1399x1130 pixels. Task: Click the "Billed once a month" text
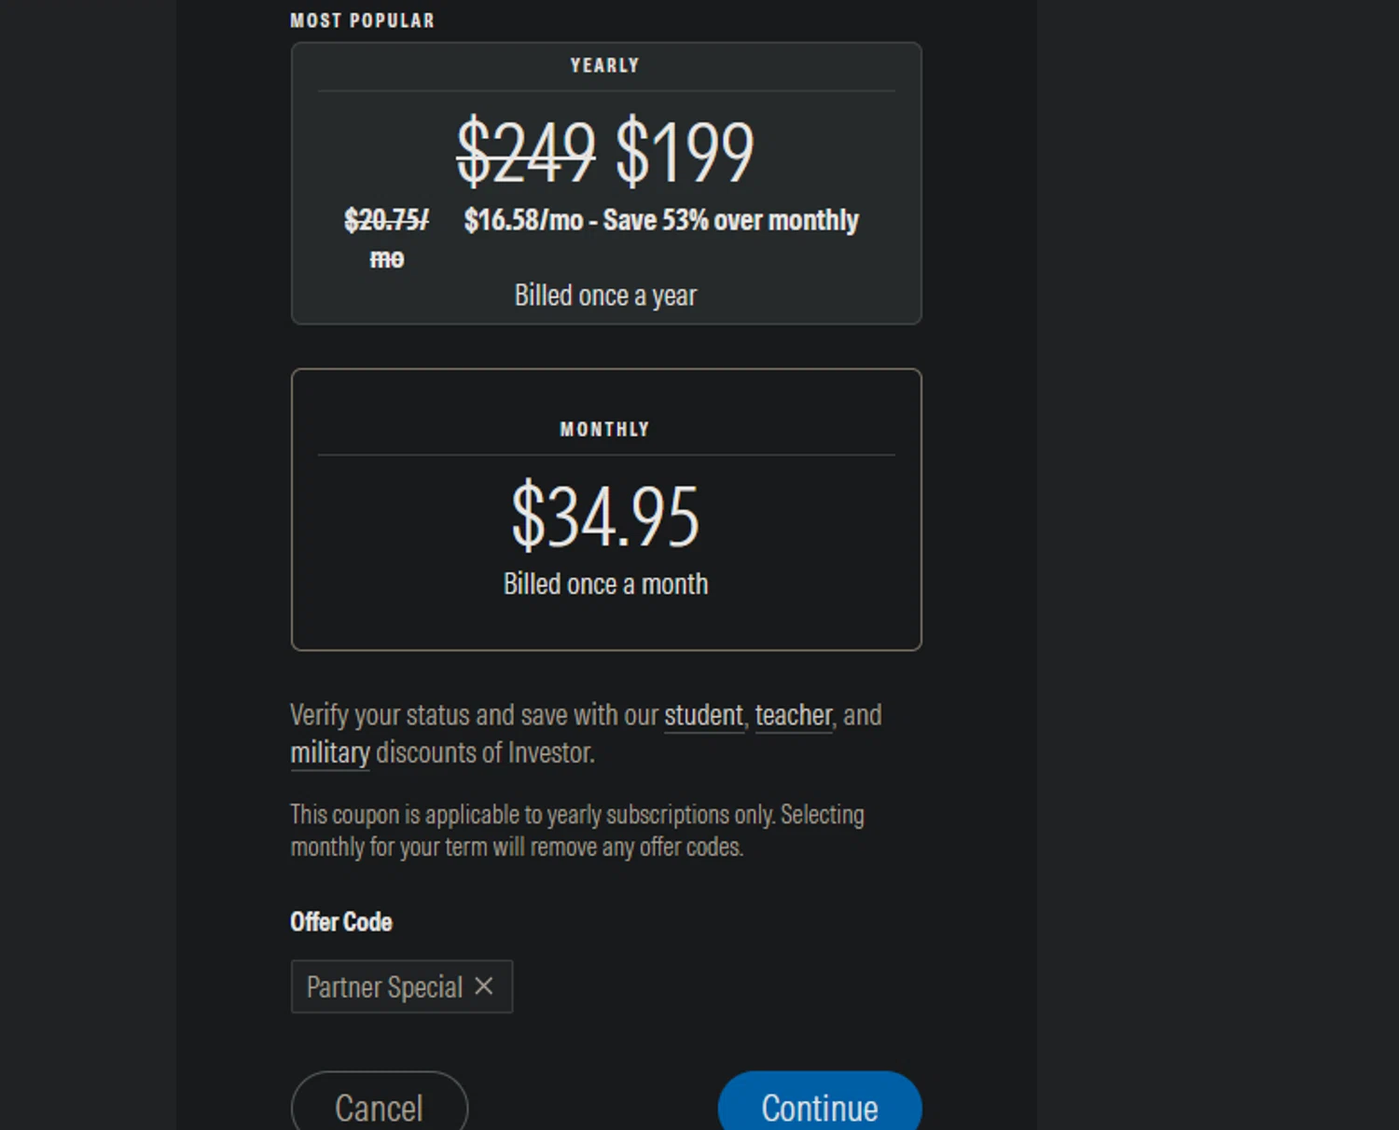point(605,585)
